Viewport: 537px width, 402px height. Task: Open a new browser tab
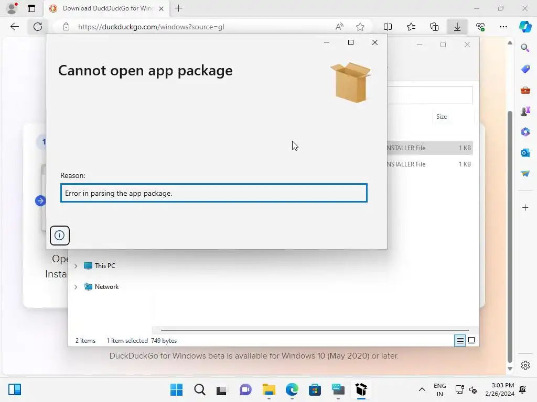tap(178, 8)
